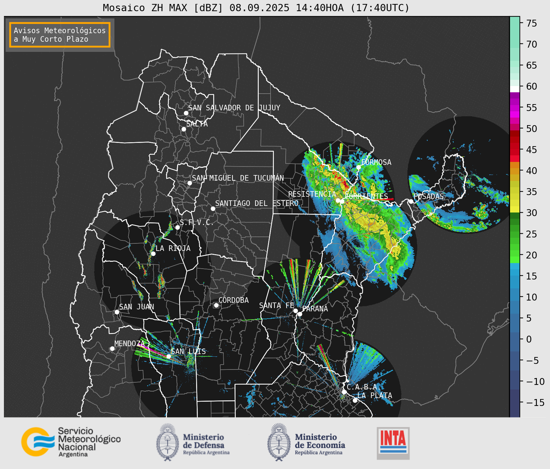Click the CORRIENTES city label
Screen dimensions: 550x469
tap(366, 196)
